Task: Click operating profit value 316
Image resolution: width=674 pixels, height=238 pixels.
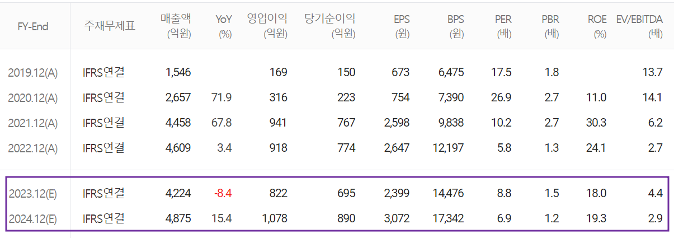Action: [x=278, y=97]
